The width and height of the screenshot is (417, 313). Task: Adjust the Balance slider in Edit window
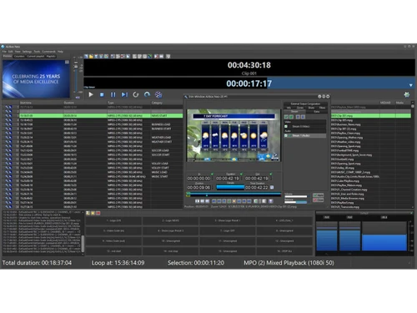[296, 202]
